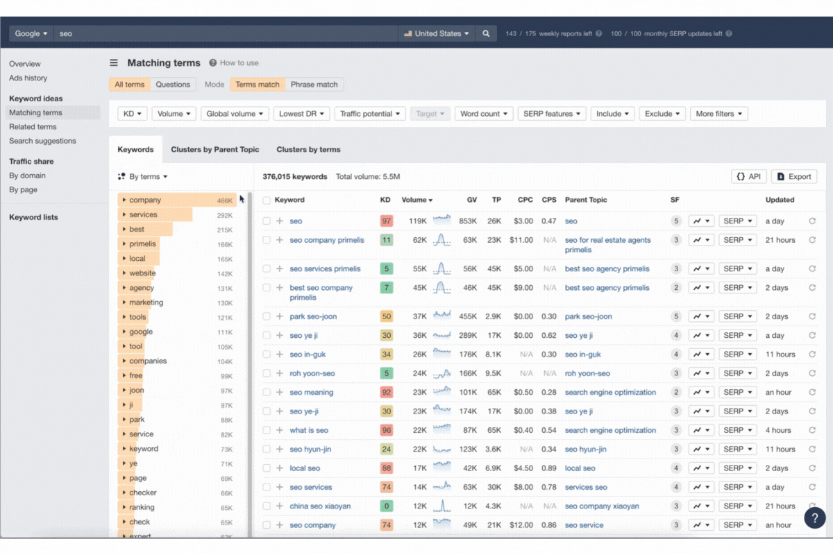Open the Traffic potential filter dropdown
Image resolution: width=833 pixels, height=555 pixels.
(x=370, y=114)
